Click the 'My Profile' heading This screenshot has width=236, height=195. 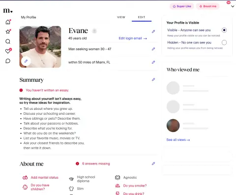tap(29, 17)
